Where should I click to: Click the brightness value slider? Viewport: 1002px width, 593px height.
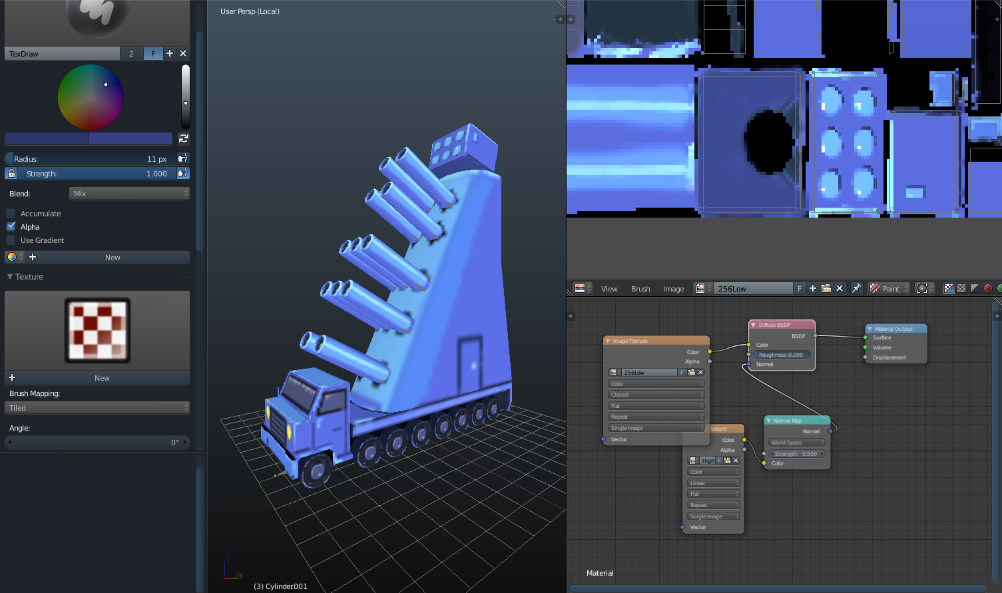tap(186, 97)
